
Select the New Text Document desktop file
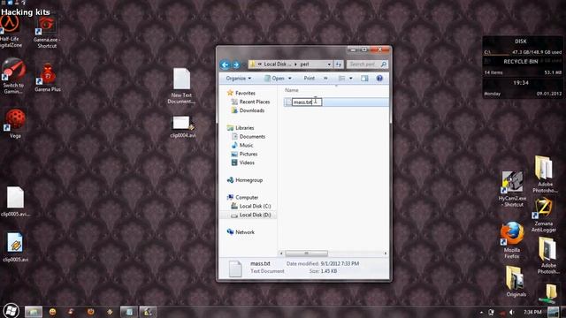pyautogui.click(x=181, y=86)
